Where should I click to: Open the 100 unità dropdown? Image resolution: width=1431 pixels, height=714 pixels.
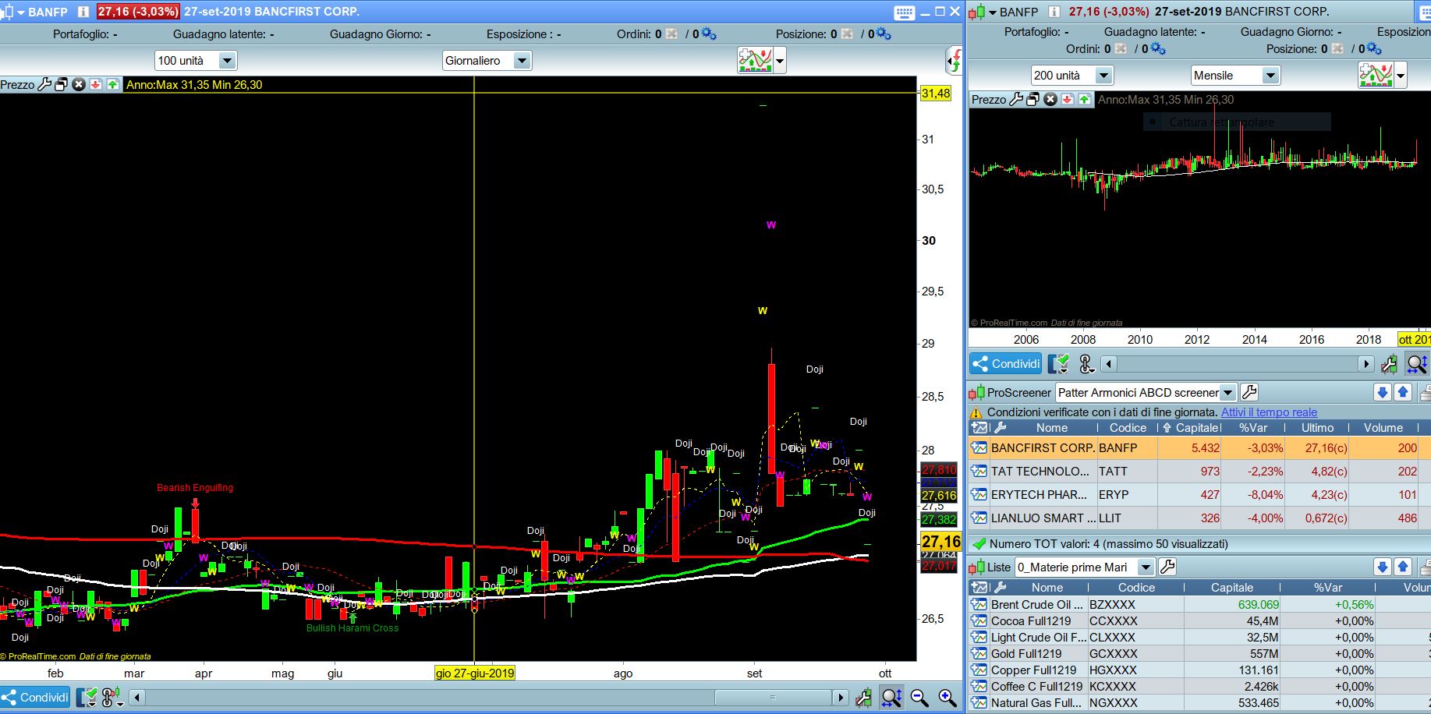click(196, 61)
